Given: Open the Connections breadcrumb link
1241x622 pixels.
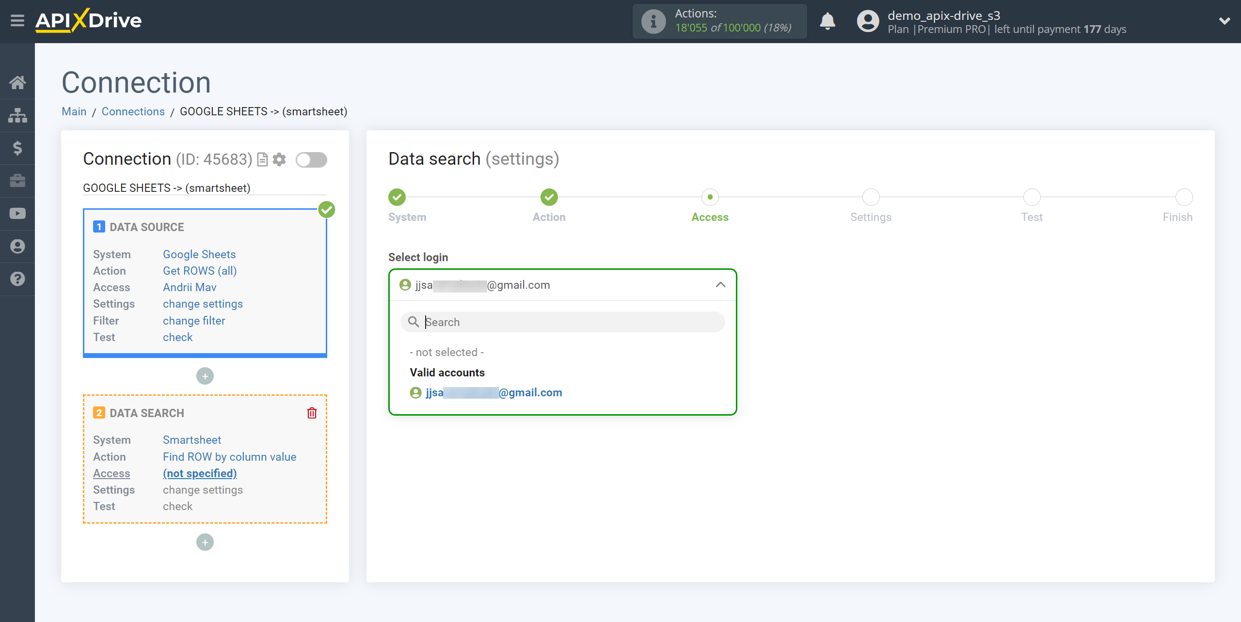Looking at the screenshot, I should [133, 112].
